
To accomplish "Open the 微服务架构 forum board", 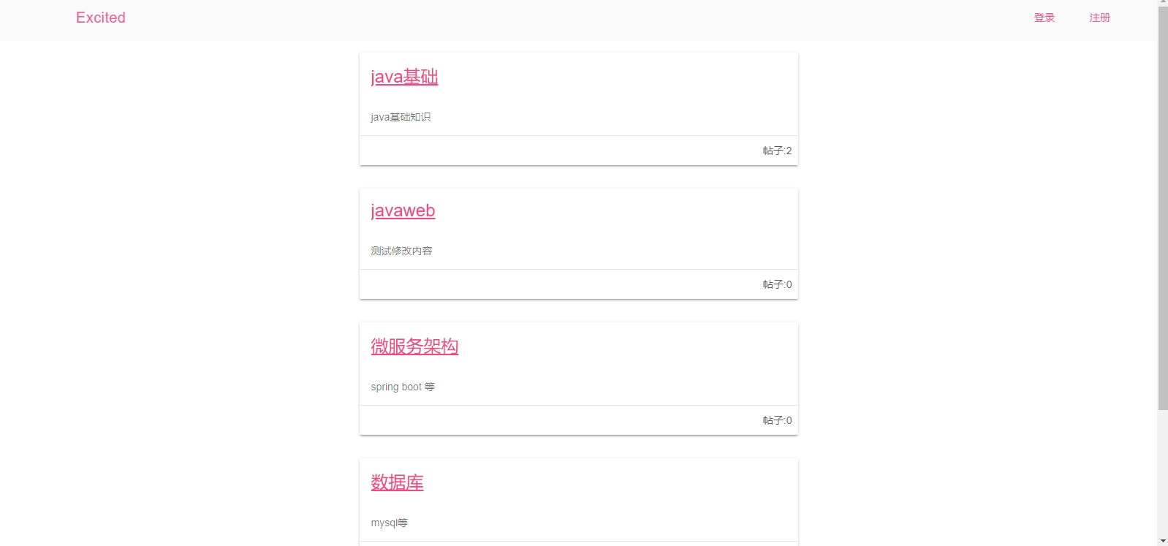I will [x=414, y=346].
